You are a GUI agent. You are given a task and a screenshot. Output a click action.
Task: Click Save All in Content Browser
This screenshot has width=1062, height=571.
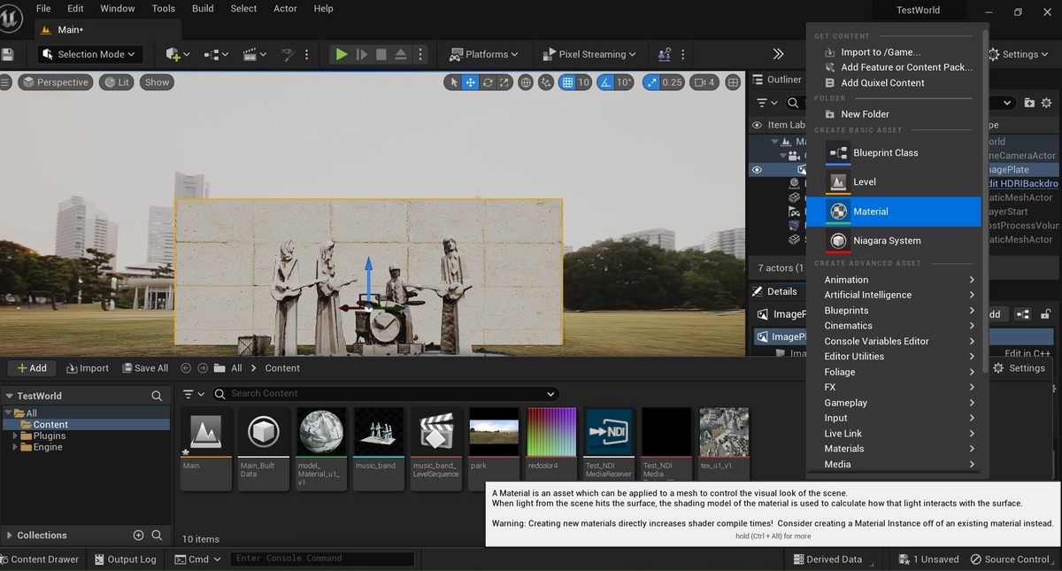click(144, 368)
